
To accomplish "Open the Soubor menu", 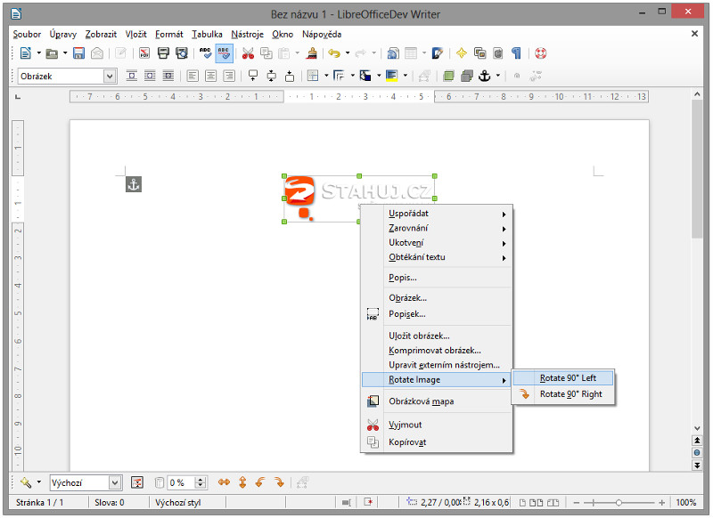I will pos(27,35).
